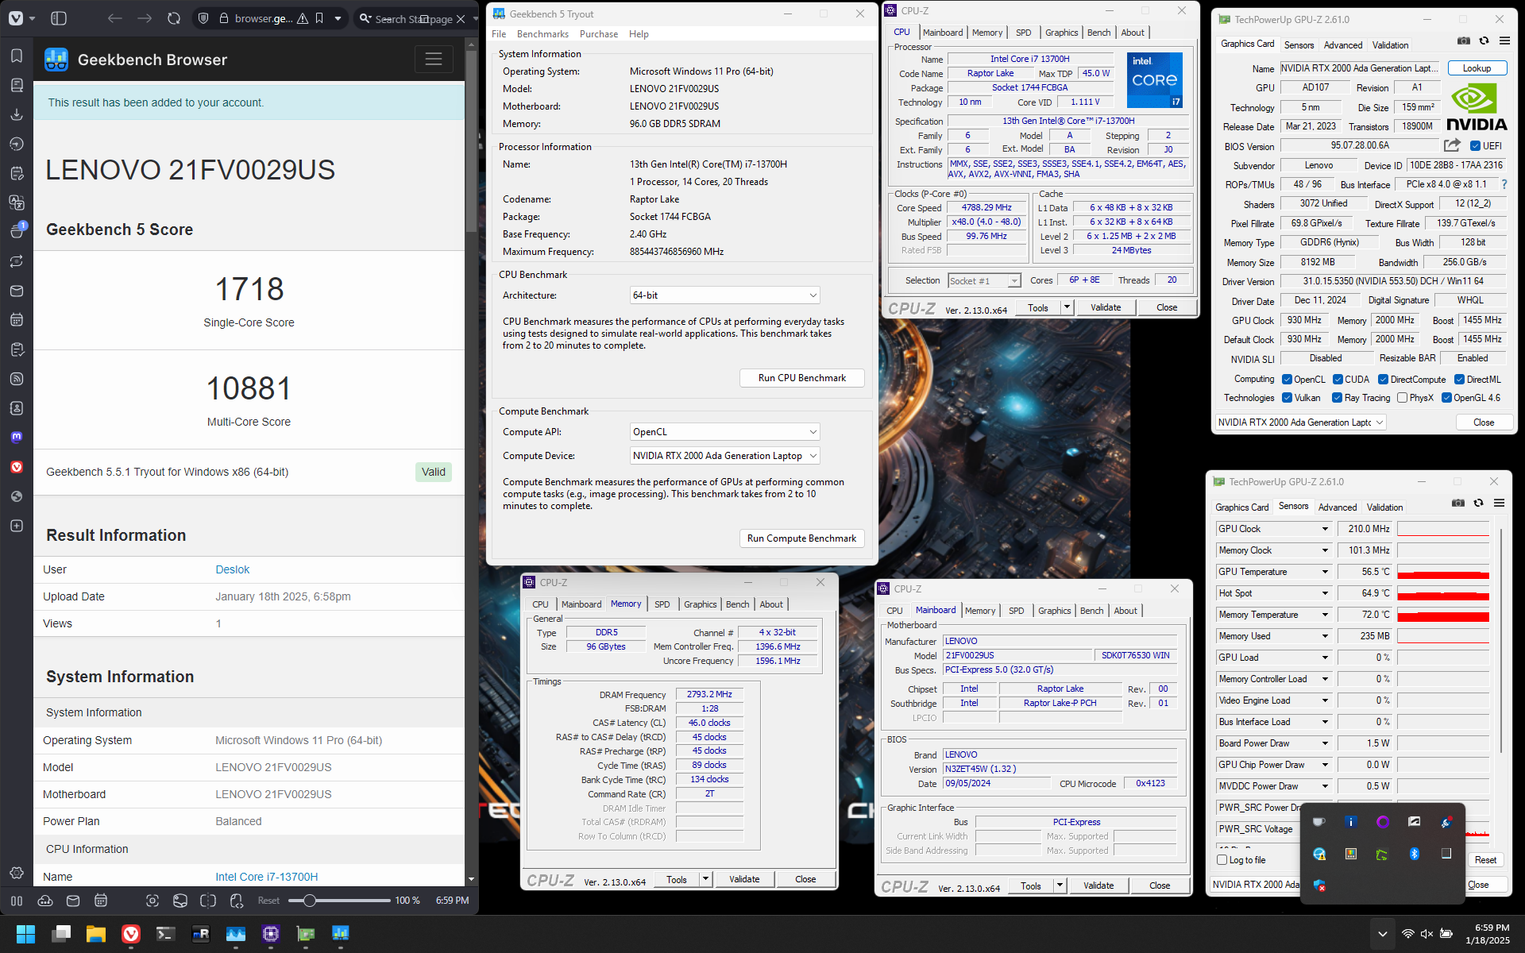Toggle the Vivaldi side panel icon

tap(59, 18)
